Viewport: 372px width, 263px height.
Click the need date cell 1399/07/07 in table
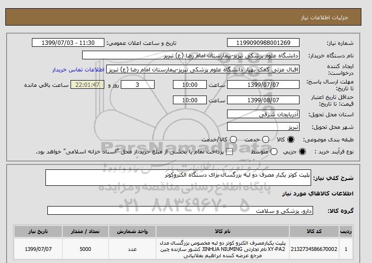38,249
